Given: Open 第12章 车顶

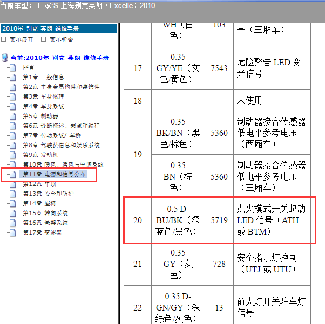Looking at the screenshot, I should click(39, 184).
